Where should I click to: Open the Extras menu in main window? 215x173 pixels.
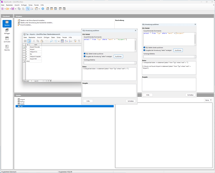(31, 5)
